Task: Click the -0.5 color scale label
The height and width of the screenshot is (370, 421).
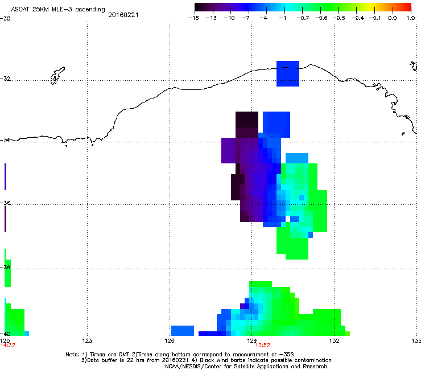Action: pos(339,18)
